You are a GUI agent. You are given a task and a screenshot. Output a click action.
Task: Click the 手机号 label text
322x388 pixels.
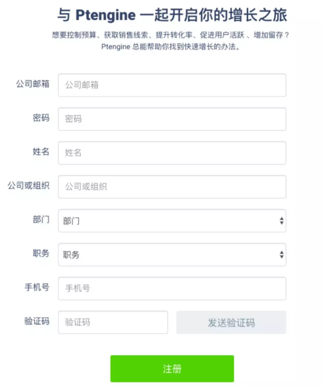click(37, 287)
